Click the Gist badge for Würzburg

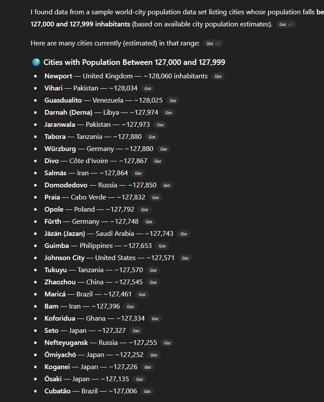(164, 149)
